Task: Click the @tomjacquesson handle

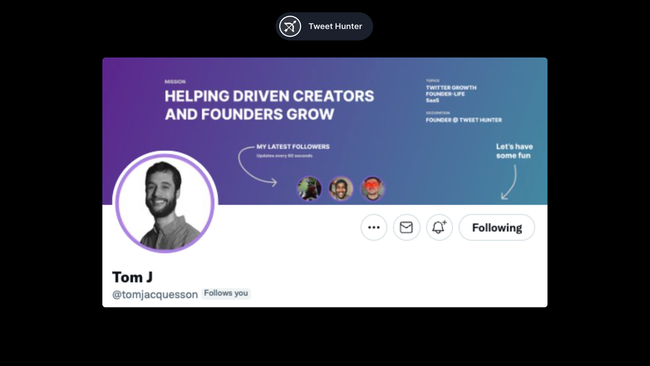Action: coord(155,294)
